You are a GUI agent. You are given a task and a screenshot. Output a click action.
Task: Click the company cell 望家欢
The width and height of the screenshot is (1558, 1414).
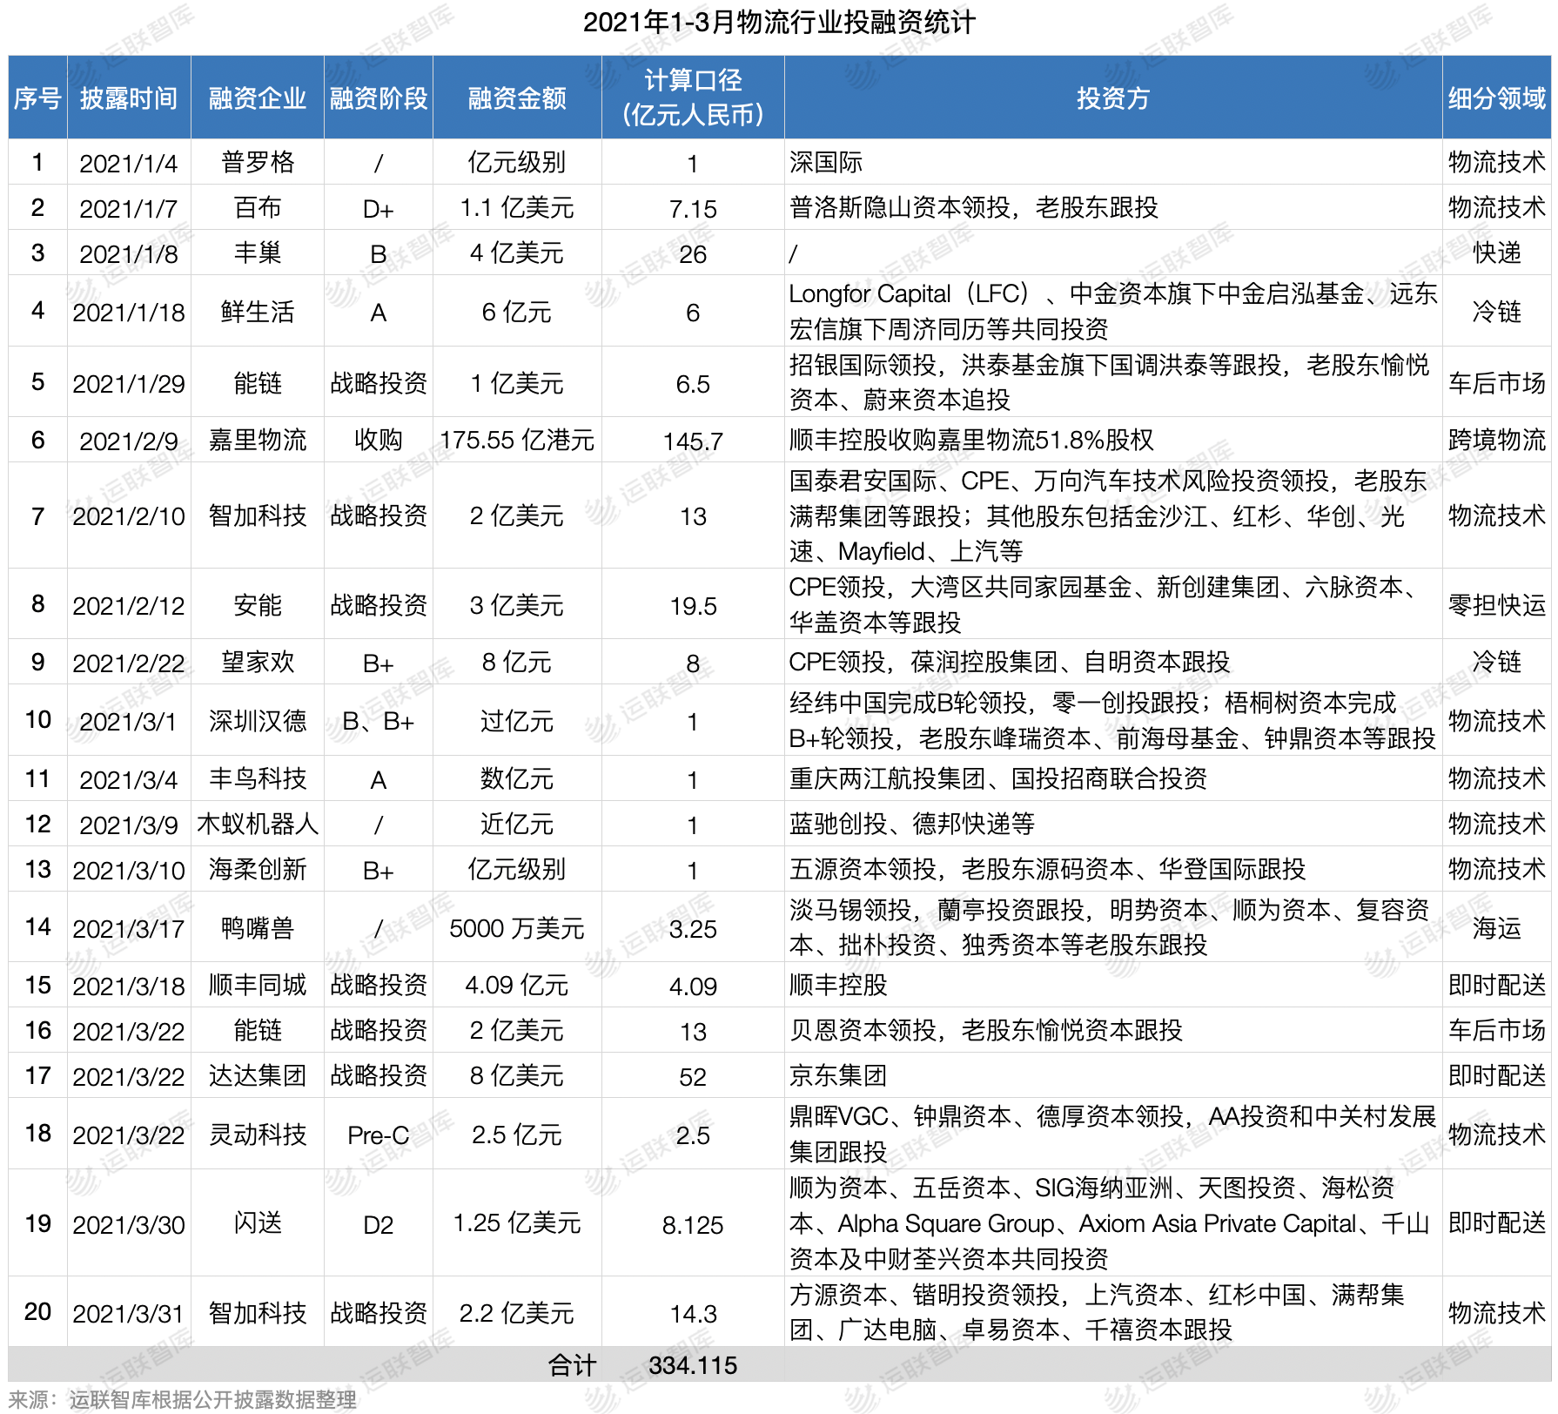pyautogui.click(x=258, y=663)
